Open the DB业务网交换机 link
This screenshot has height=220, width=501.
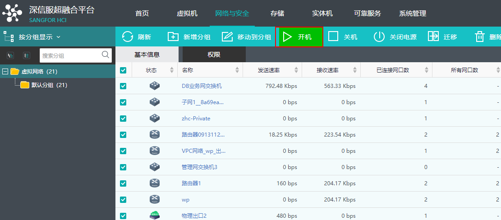point(202,86)
